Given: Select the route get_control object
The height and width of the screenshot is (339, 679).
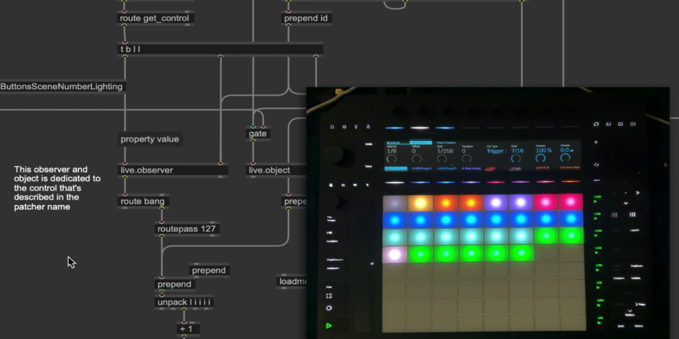Looking at the screenshot, I should [x=155, y=18].
